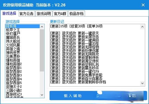Click the log summary line 15项
Image resolution: width=149 pixels, height=104 pixels.
pyautogui.click(x=76, y=26)
